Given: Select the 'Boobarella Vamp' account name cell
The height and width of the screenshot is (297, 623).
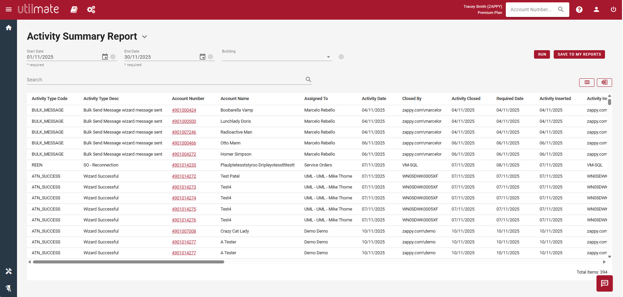Looking at the screenshot, I should [237, 110].
